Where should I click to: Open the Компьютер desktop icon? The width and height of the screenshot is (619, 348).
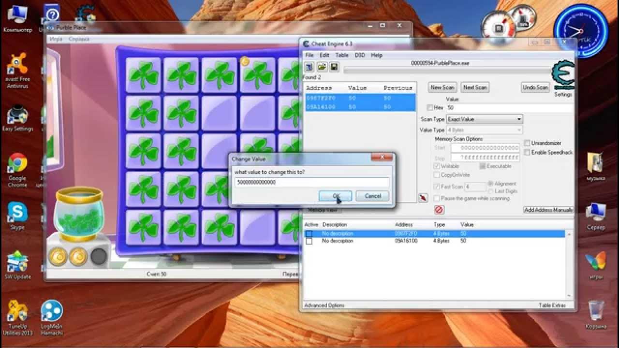tap(18, 19)
